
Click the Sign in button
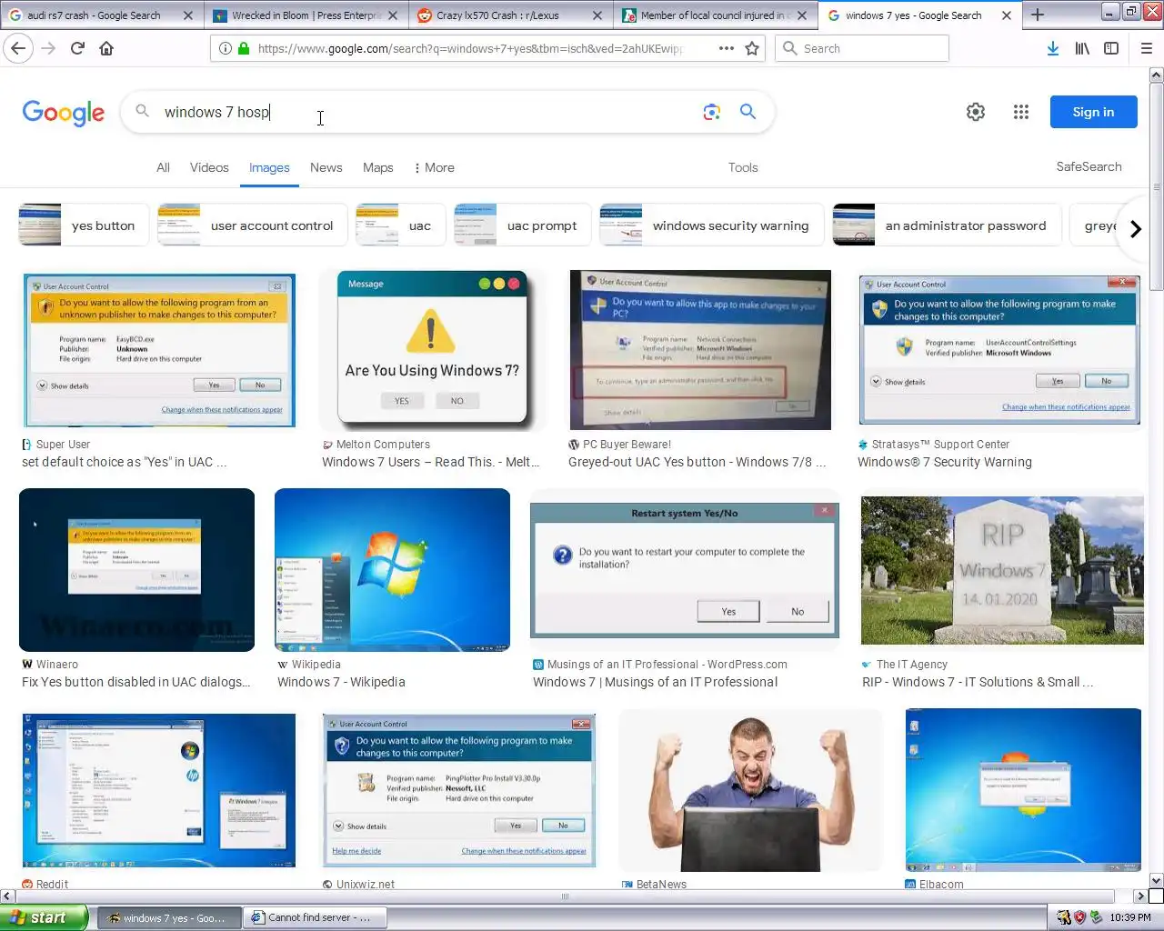point(1093,112)
